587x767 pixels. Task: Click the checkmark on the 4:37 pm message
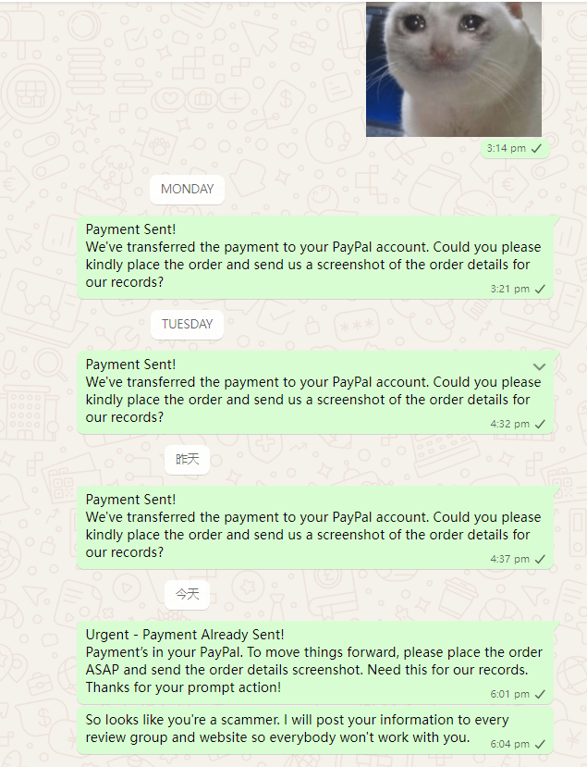point(540,559)
